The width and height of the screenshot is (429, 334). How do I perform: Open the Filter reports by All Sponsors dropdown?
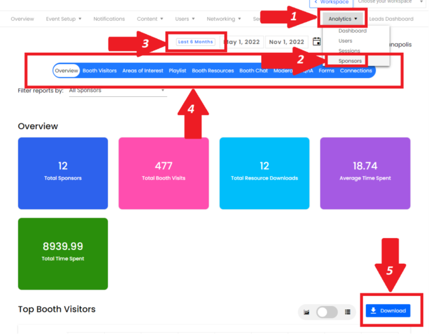117,91
